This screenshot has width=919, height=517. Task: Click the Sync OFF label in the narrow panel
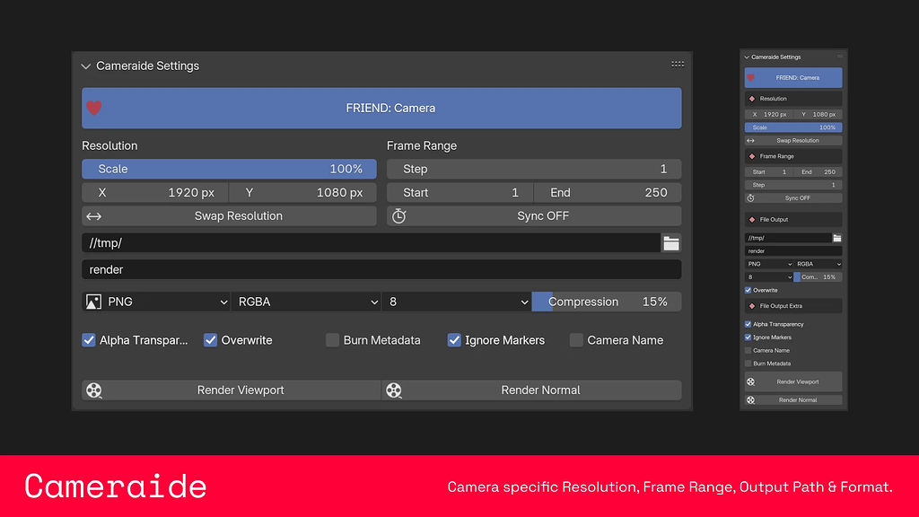[x=798, y=198]
